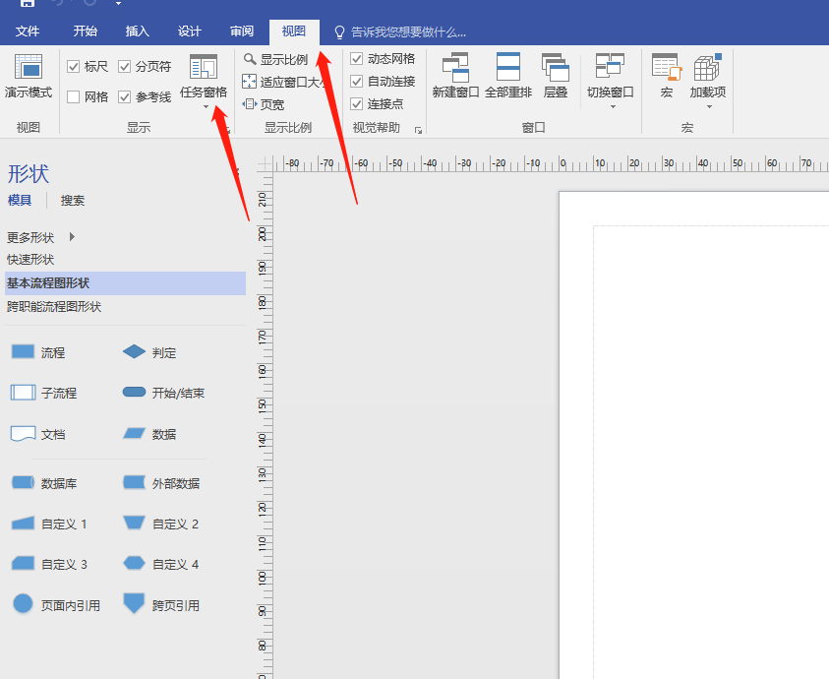Select the 自定义 4 hexagon shape
Image resolution: width=829 pixels, height=679 pixels.
[x=134, y=563]
